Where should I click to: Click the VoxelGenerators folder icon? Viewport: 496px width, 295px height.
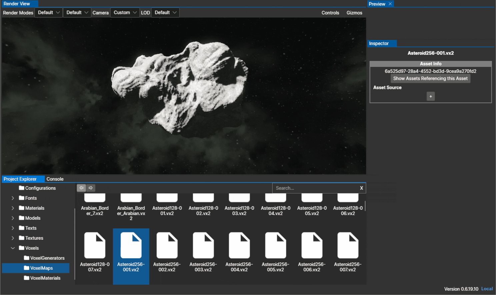tap(27, 258)
